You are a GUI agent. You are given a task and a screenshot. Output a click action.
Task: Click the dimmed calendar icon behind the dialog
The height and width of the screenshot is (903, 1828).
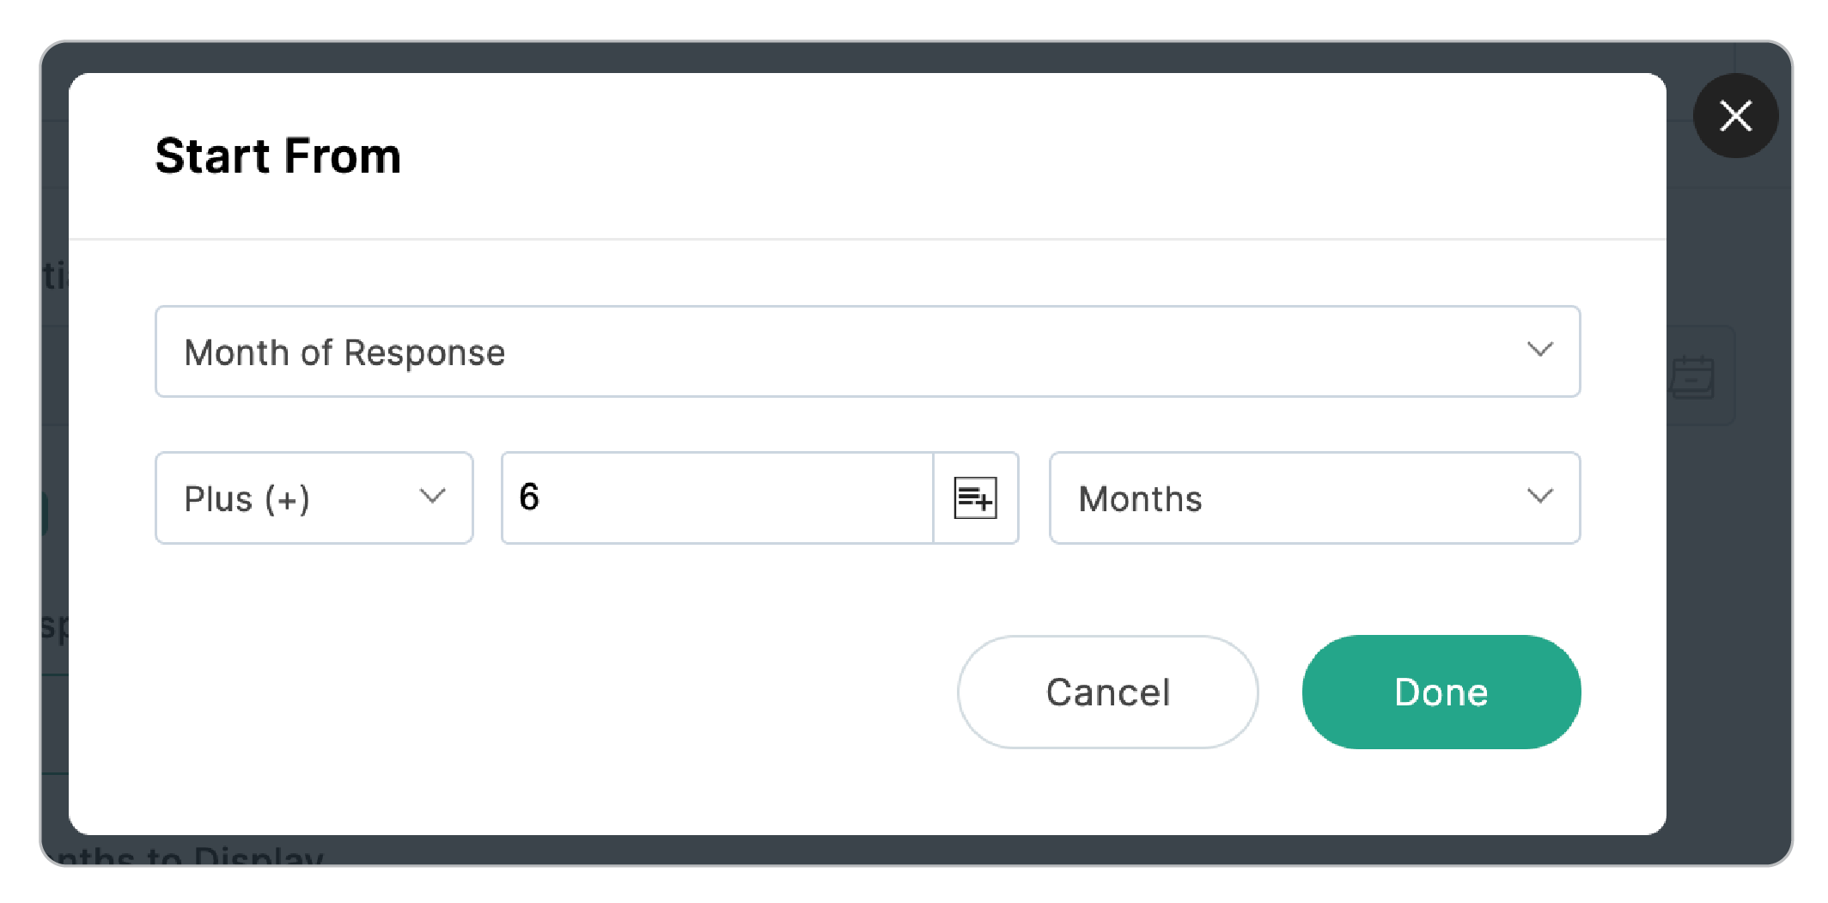(x=1693, y=377)
